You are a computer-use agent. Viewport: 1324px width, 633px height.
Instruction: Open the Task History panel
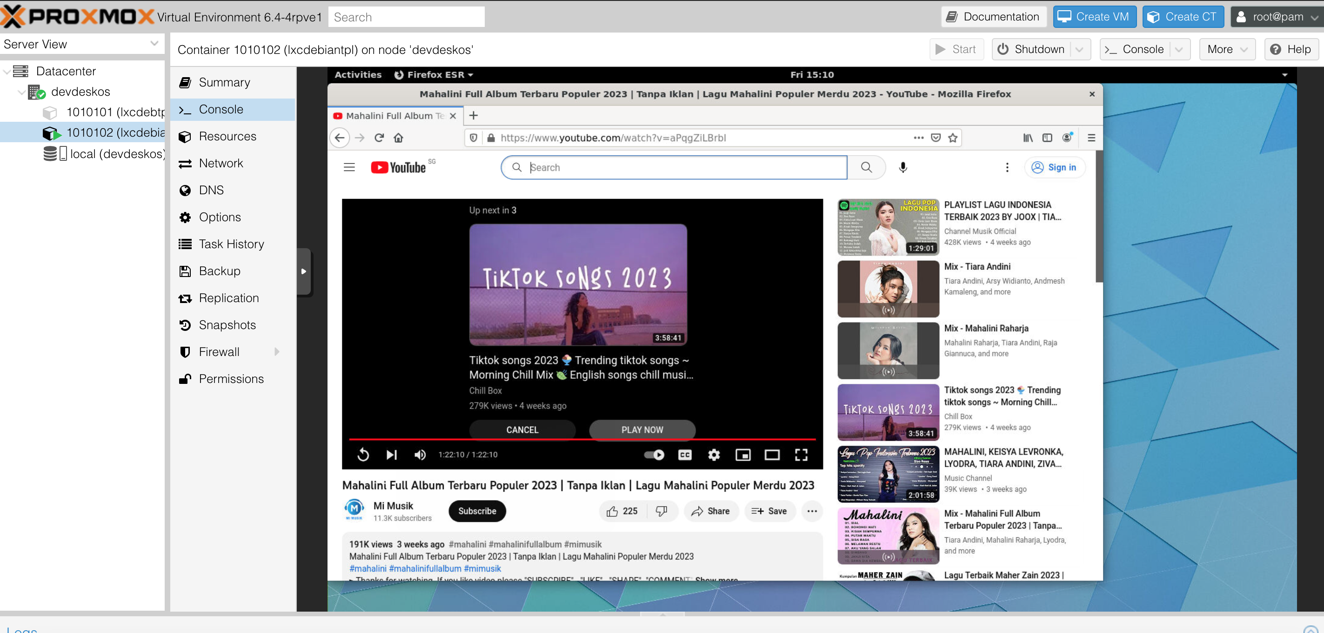tap(233, 244)
